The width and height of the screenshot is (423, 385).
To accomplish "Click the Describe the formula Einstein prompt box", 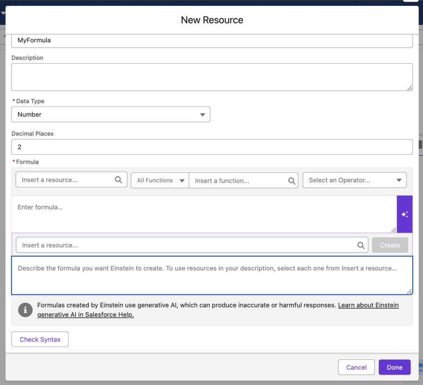I will [x=212, y=275].
